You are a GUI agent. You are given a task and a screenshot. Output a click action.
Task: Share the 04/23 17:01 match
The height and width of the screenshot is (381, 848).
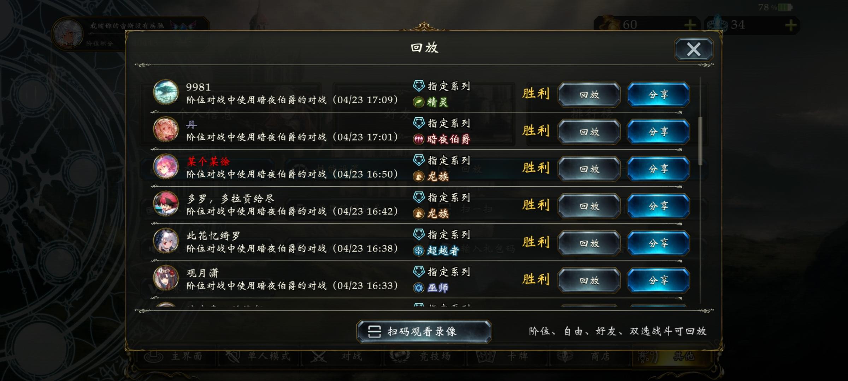[x=658, y=132]
